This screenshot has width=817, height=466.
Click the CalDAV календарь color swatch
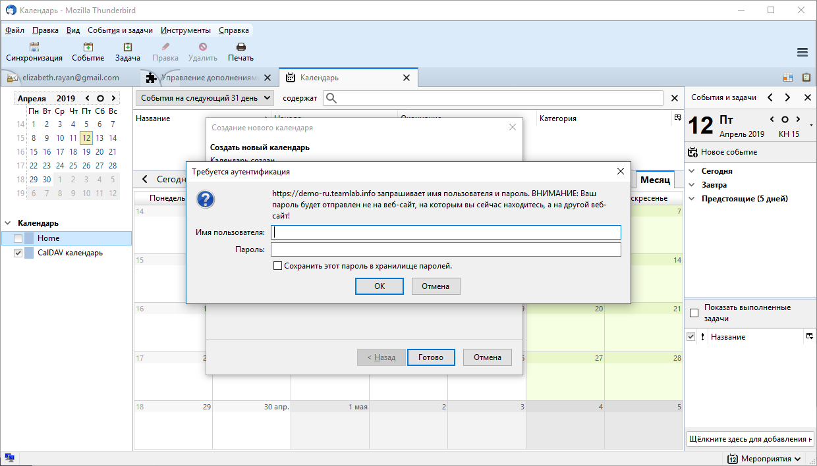click(x=29, y=253)
